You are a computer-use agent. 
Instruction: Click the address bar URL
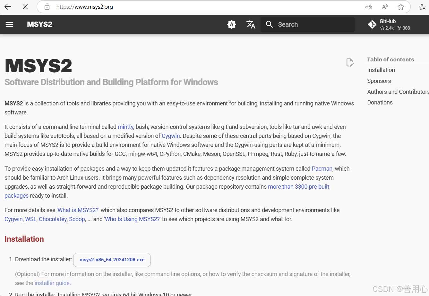[x=85, y=7]
